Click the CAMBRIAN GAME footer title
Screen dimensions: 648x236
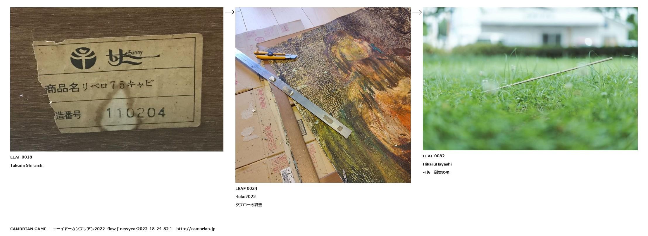point(28,229)
